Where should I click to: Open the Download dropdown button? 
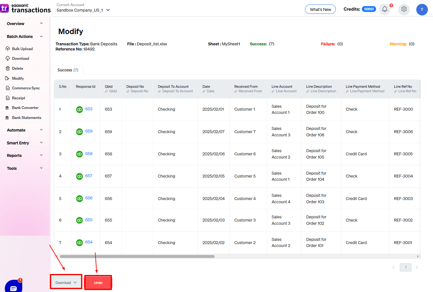click(66, 283)
